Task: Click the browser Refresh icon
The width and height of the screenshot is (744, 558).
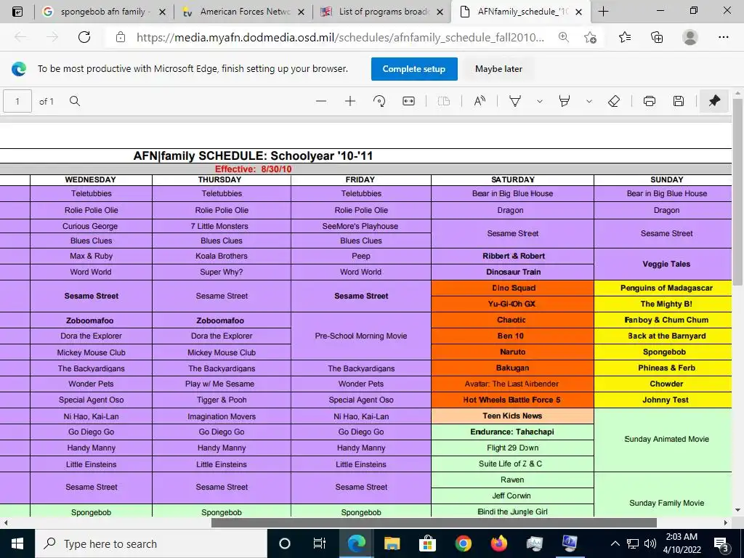Action: tap(84, 37)
